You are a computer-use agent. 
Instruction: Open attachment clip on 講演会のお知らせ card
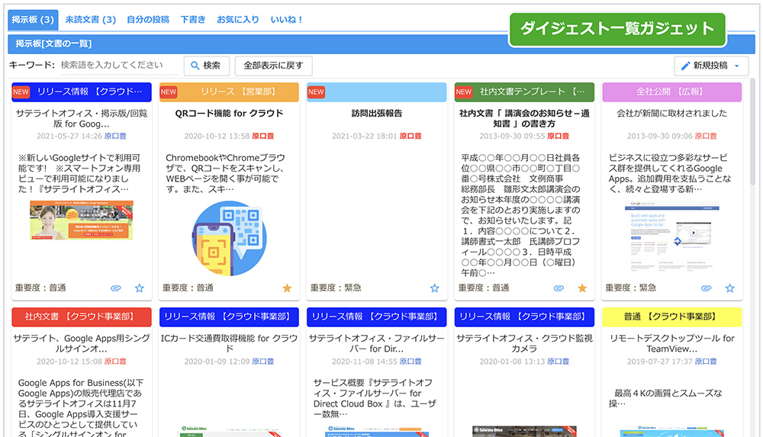coord(559,288)
